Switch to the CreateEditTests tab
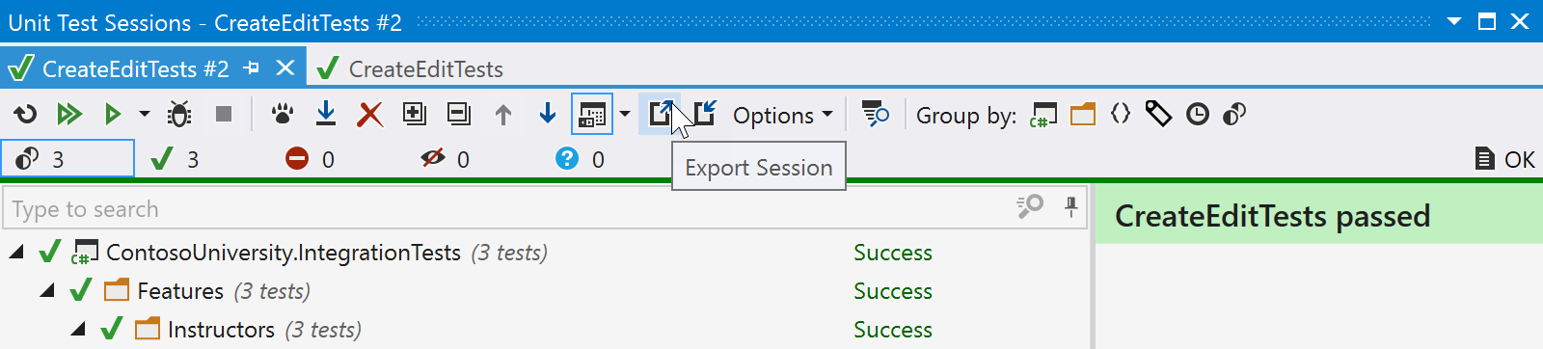The height and width of the screenshot is (349, 1543). tap(409, 68)
